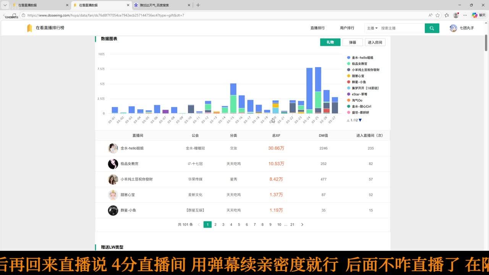Open browser settings ellipsis menu
Image resolution: width=489 pixels, height=275 pixels.
(465, 15)
